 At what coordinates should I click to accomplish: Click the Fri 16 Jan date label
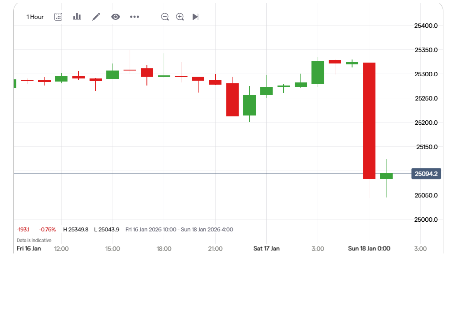tap(29, 249)
